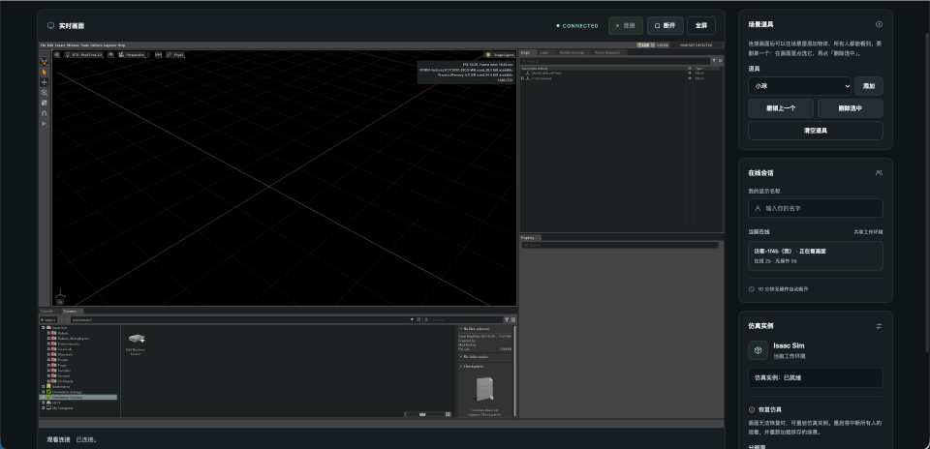The image size is (930, 449).
Task: Select the World prim row in Stage
Action: 621,73
